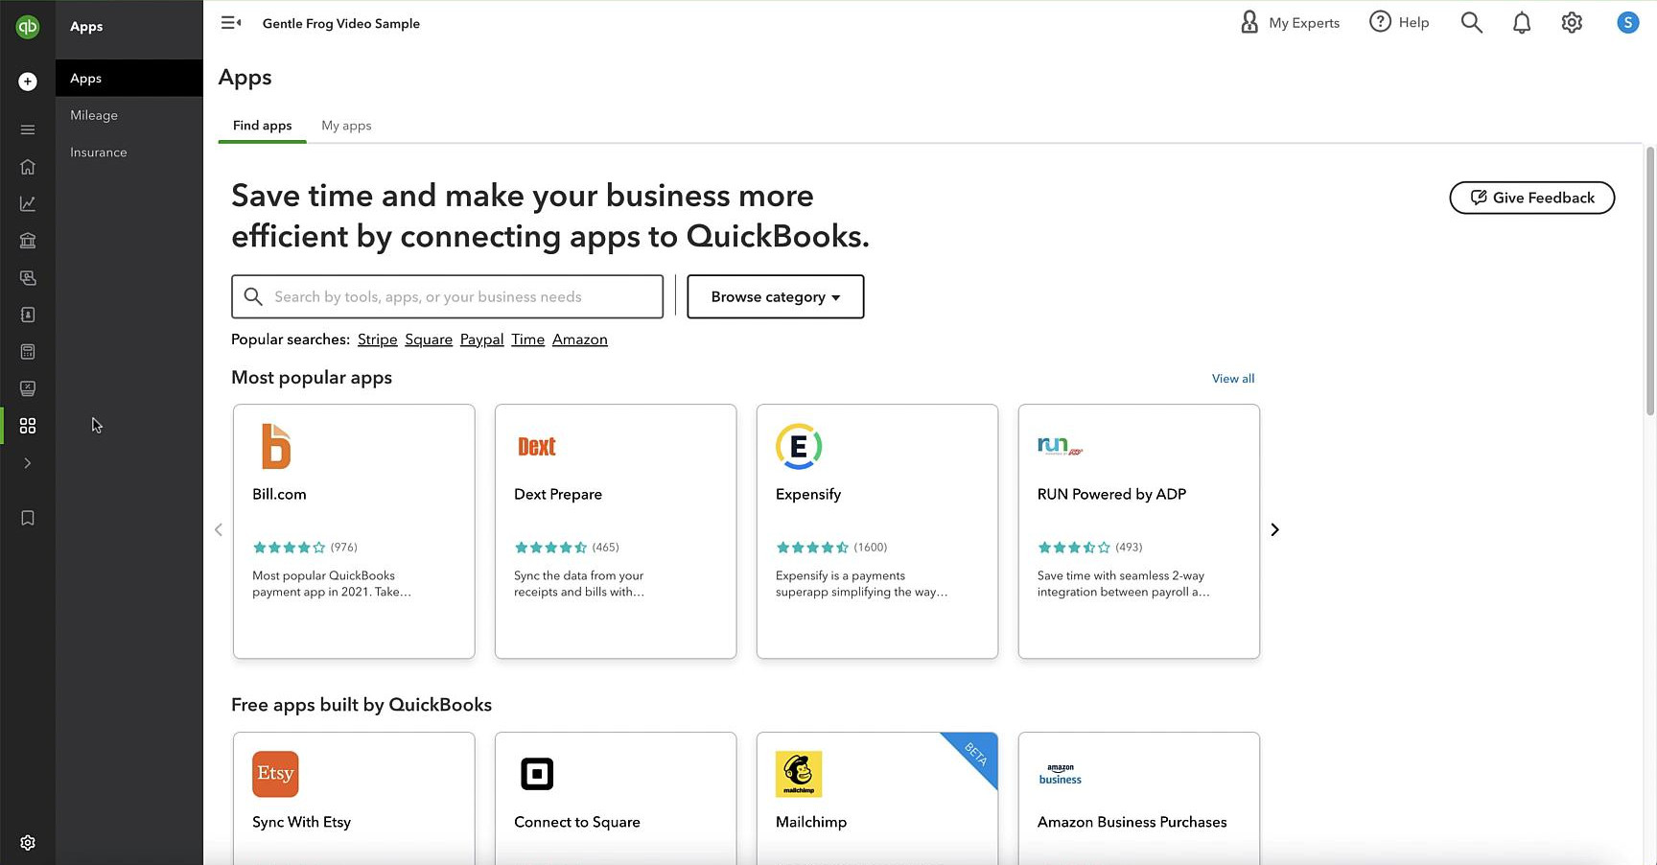The image size is (1657, 865).
Task: Click the Expensify logo icon
Action: (799, 447)
